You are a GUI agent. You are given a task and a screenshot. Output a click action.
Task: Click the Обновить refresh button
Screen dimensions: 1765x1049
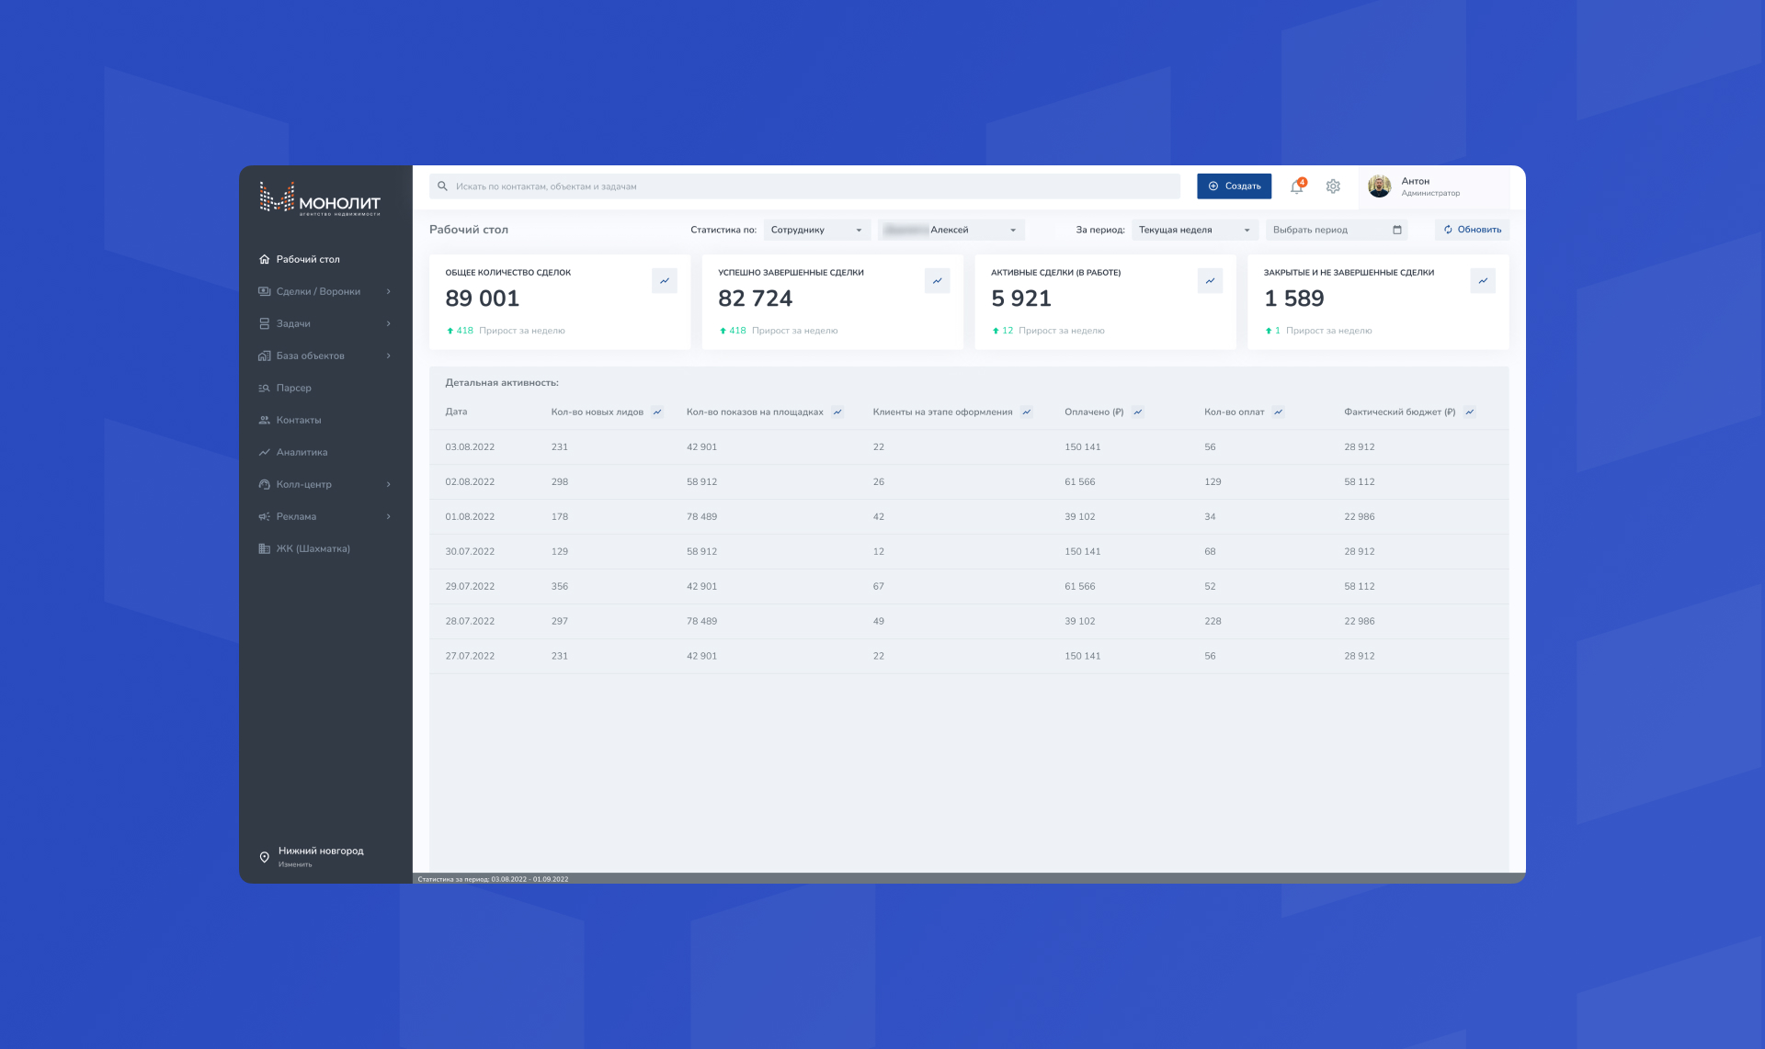pyautogui.click(x=1472, y=230)
